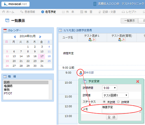
Task: Select January 26 in calendar
Action: coord(7,66)
